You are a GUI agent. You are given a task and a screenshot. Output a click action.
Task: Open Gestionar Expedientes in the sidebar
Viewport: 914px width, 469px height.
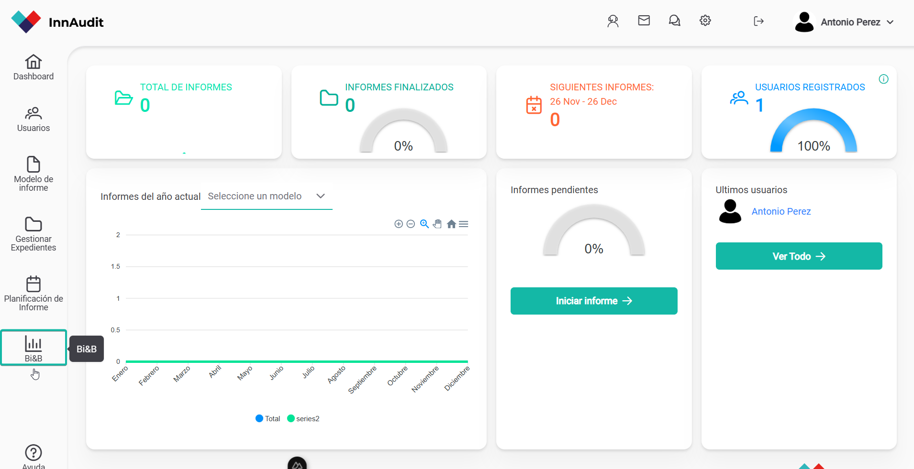33,234
